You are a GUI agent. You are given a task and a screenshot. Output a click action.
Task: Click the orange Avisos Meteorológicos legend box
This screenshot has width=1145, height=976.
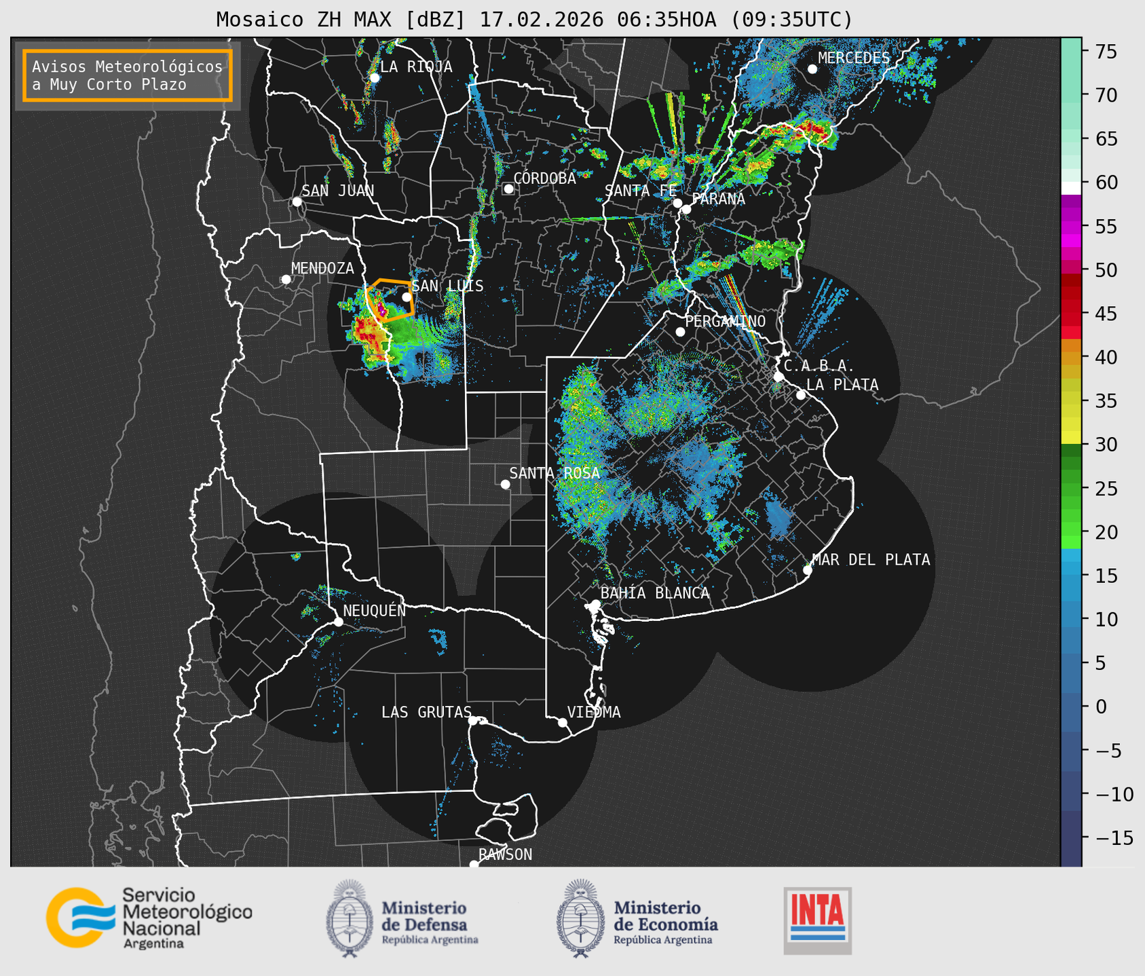pos(128,75)
